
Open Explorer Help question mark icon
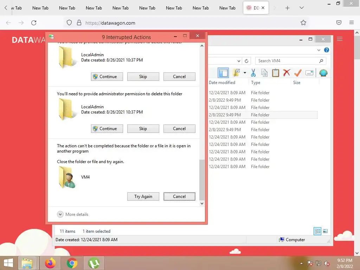[x=327, y=50]
